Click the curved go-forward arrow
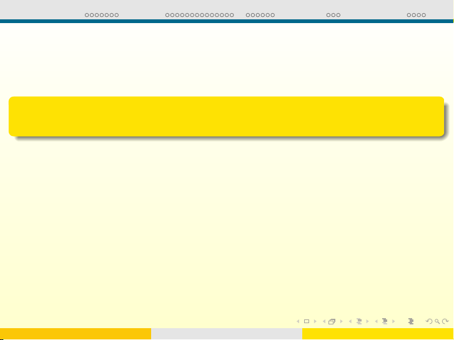Image resolution: width=454 pixels, height=340 pixels. coord(445,321)
